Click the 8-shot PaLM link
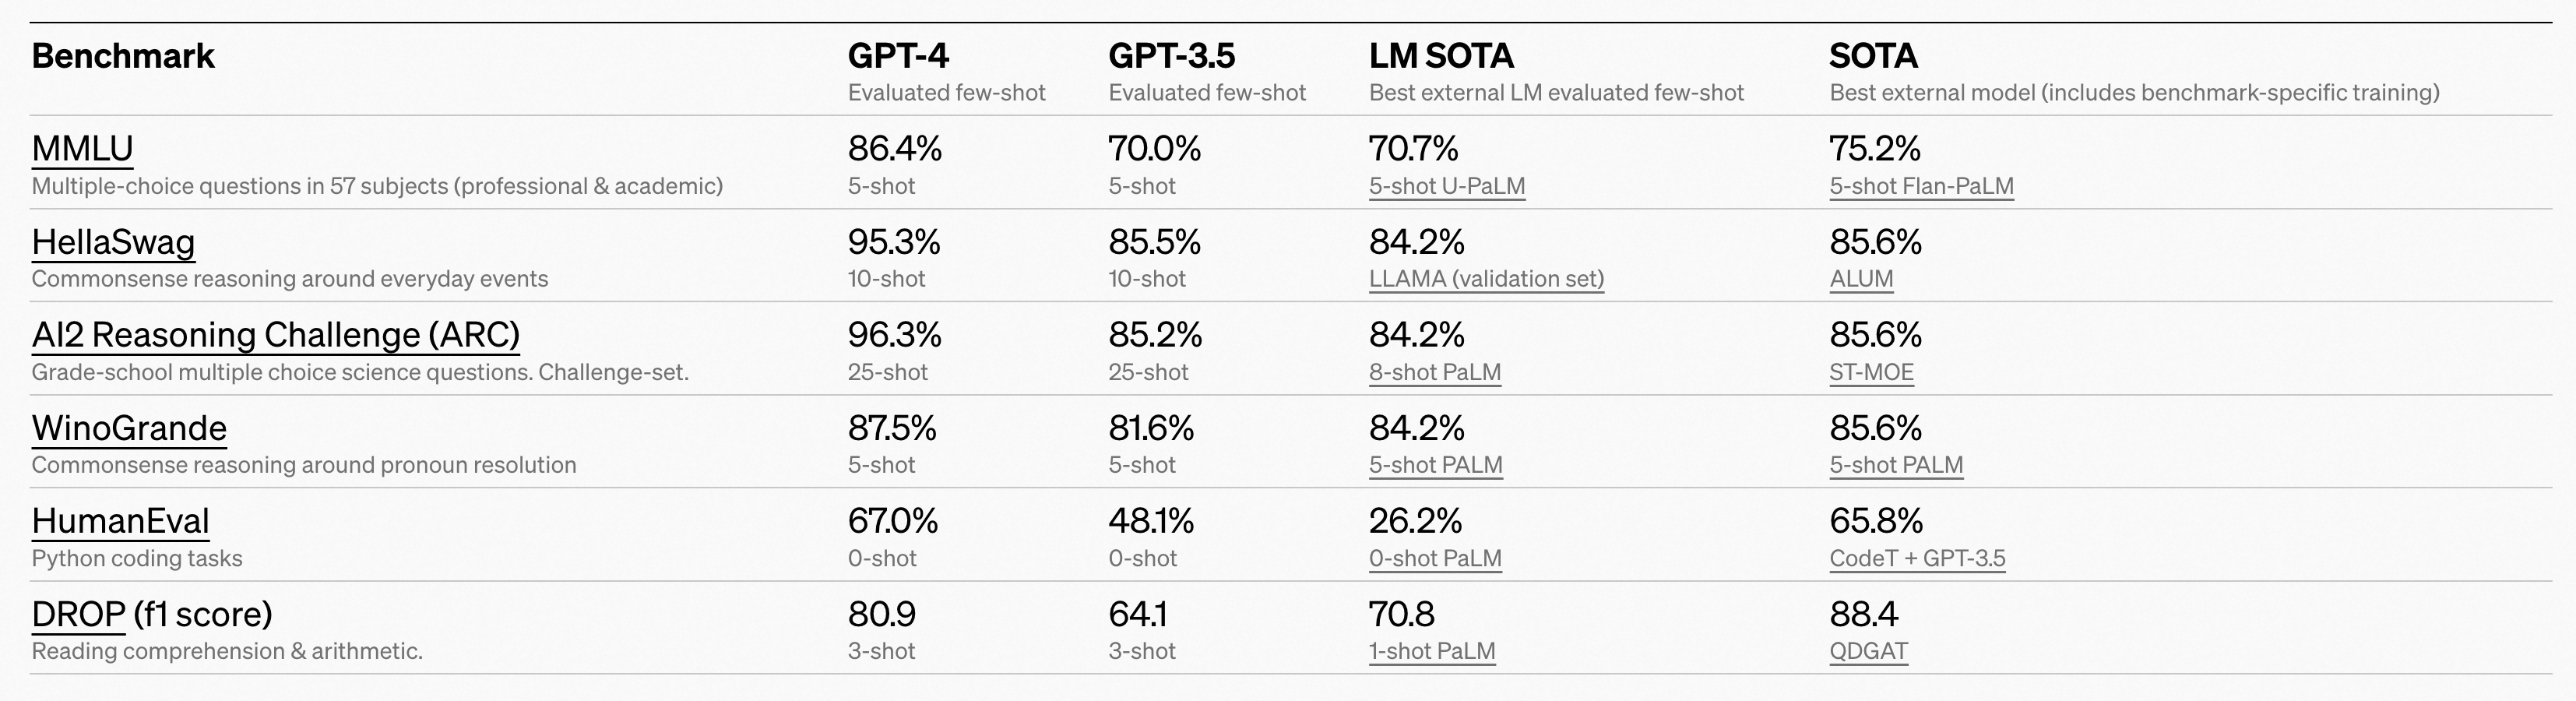This screenshot has width=2576, height=701. [1435, 372]
